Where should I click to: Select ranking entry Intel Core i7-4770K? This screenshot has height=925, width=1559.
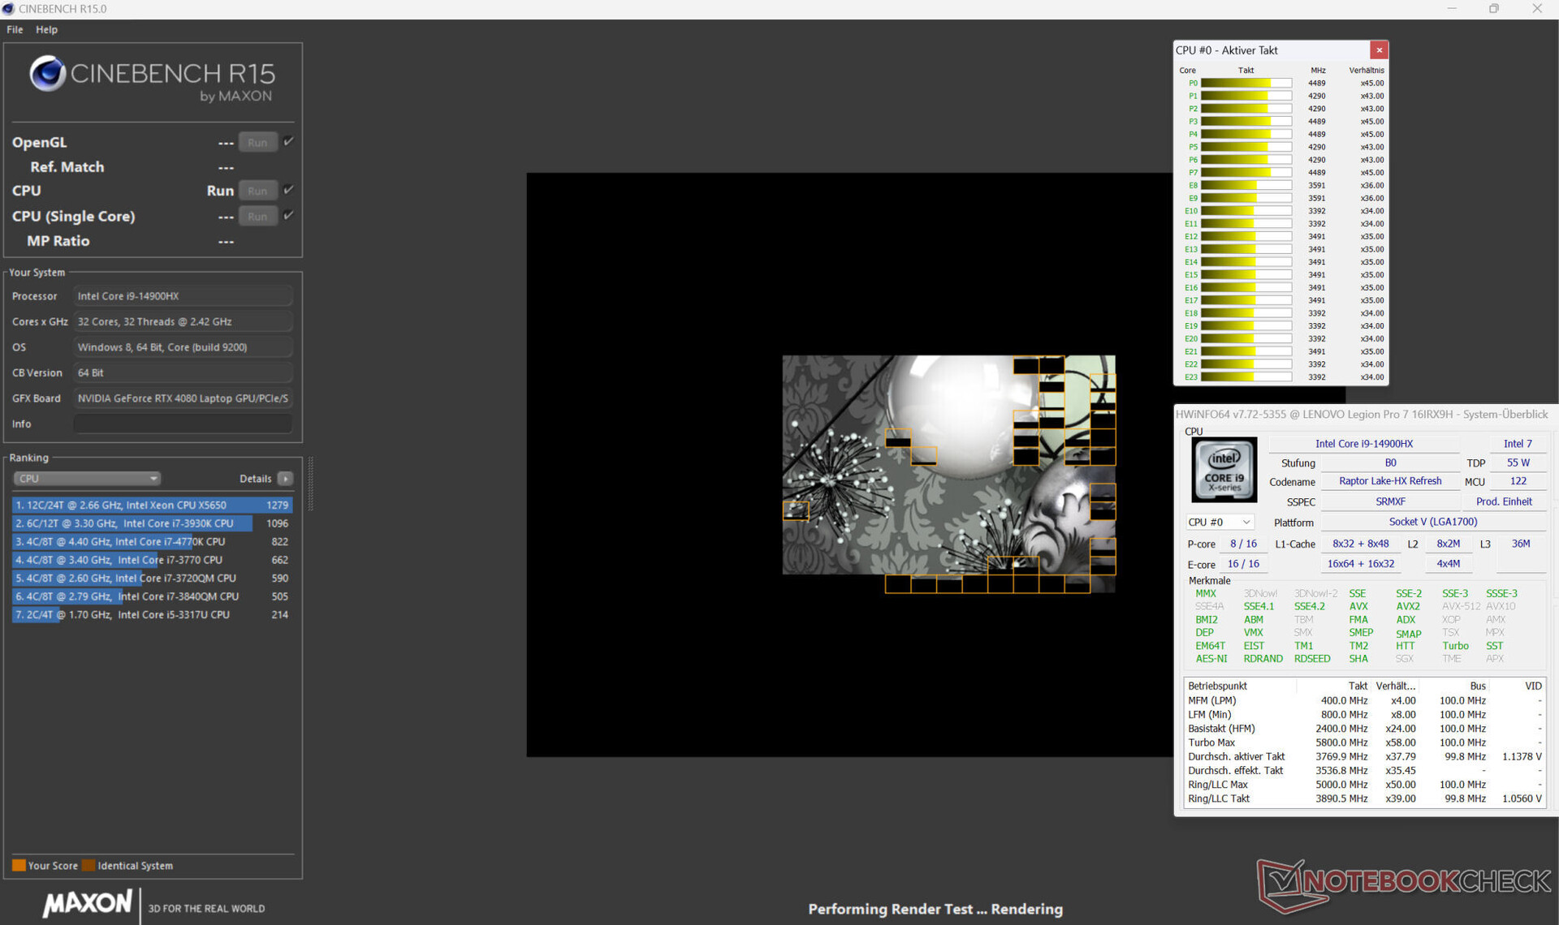click(152, 541)
